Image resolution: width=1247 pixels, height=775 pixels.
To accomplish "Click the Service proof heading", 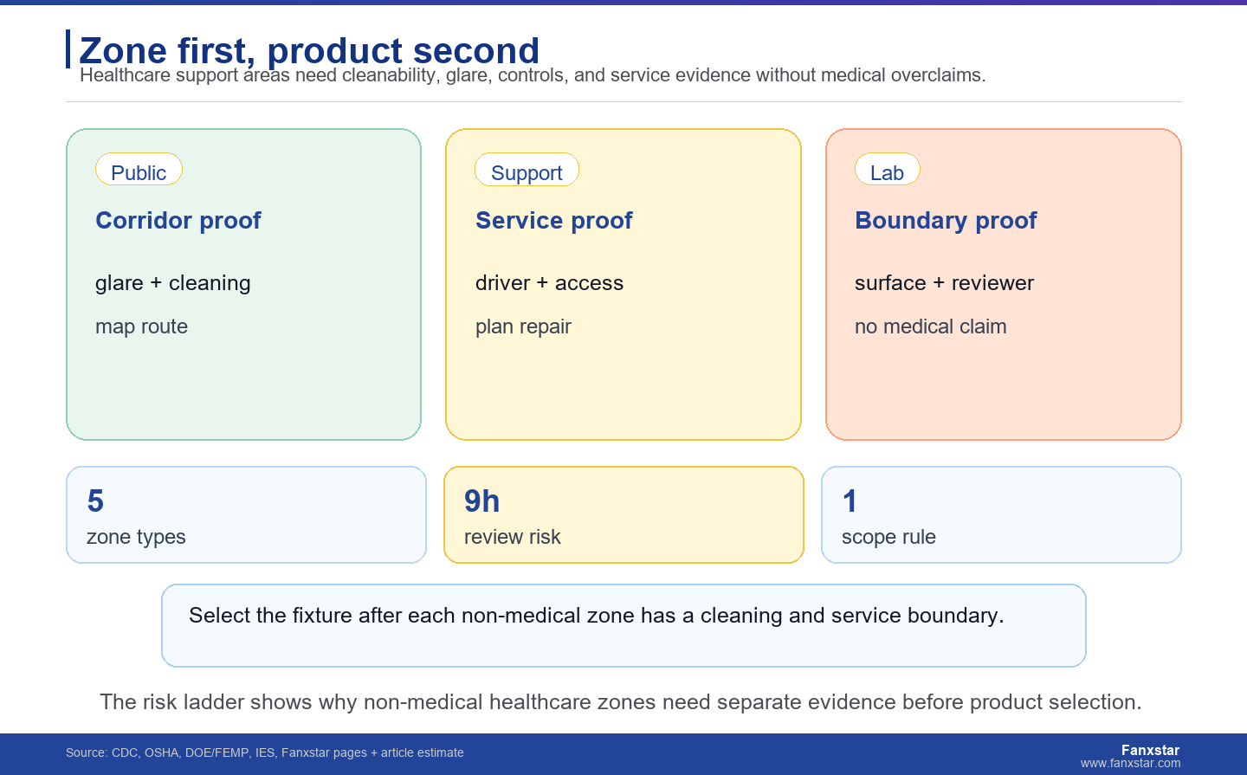I will coord(554,221).
